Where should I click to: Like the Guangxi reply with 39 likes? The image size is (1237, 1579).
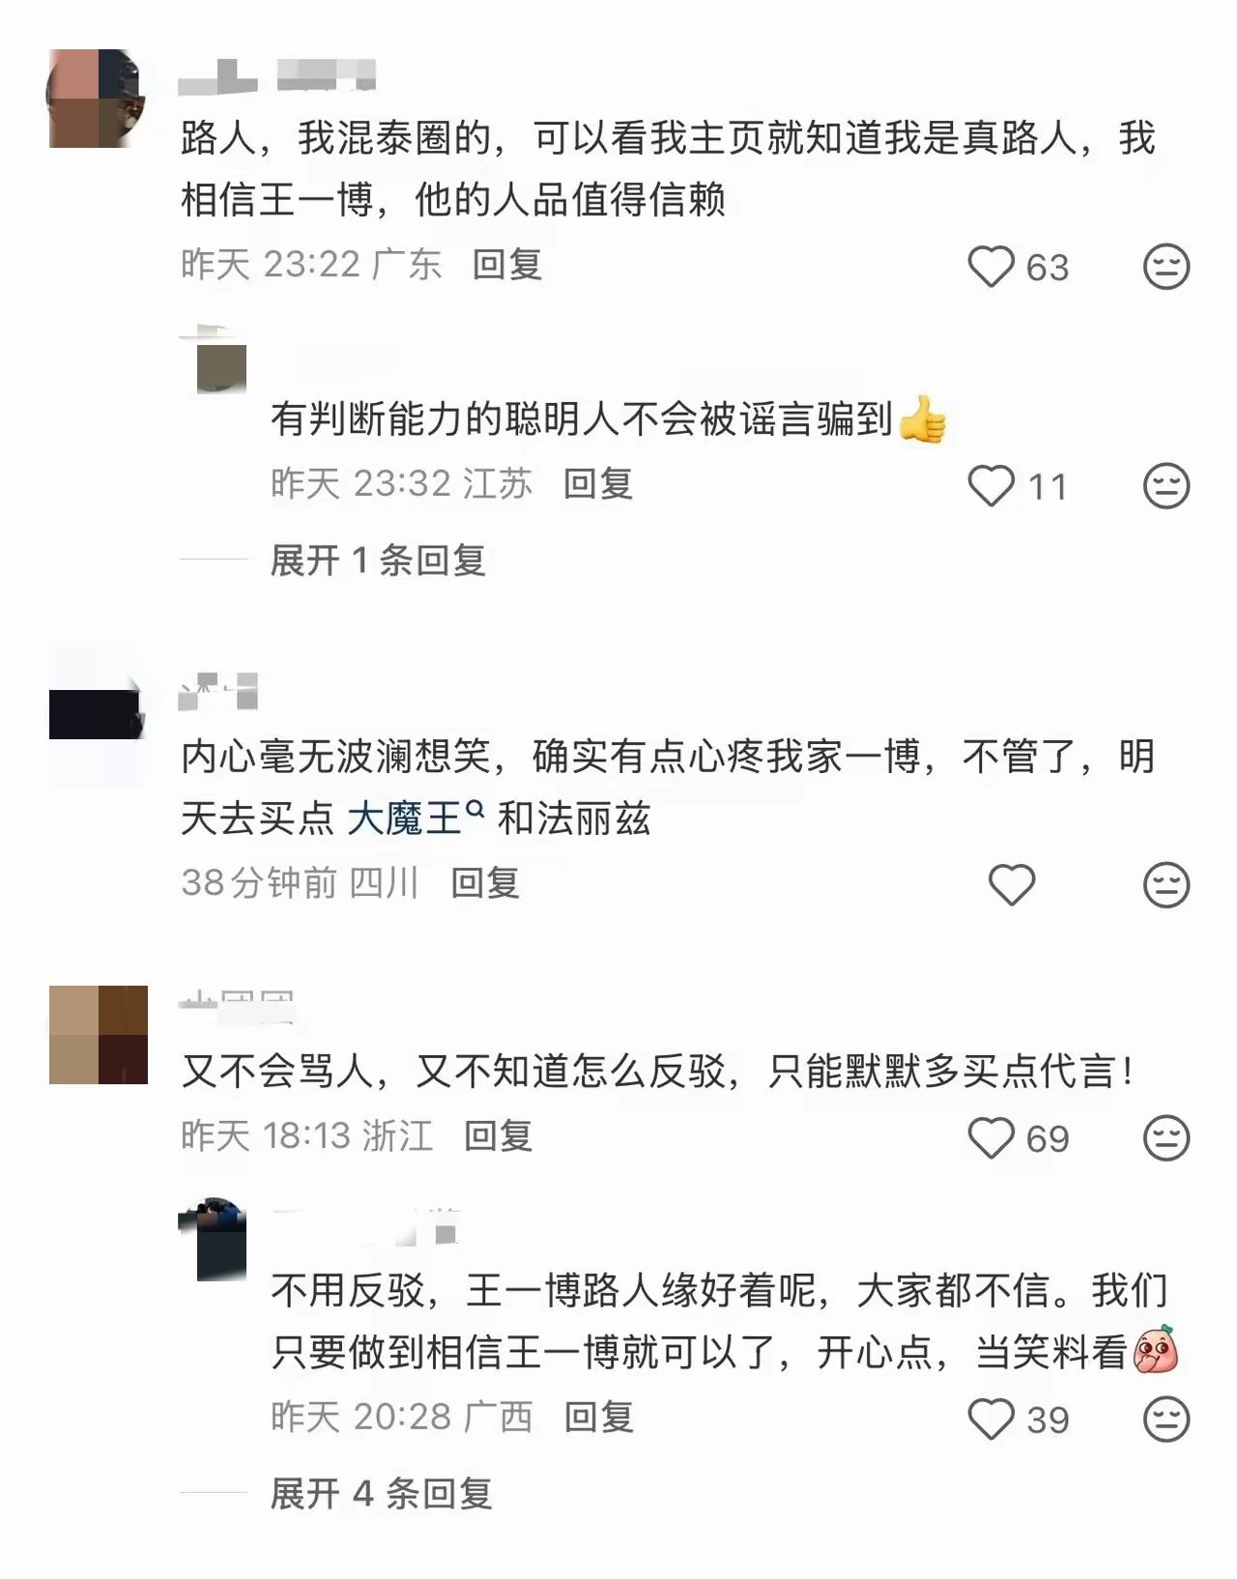click(992, 1420)
